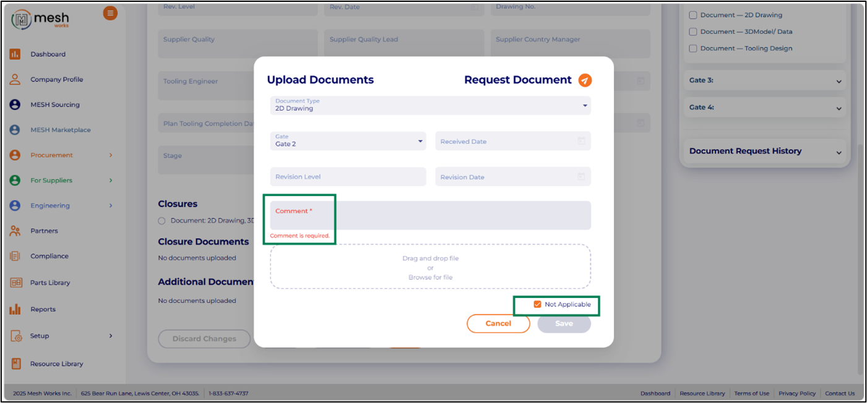
Task: Click the orange hamburger menu icon
Action: pyautogui.click(x=110, y=13)
